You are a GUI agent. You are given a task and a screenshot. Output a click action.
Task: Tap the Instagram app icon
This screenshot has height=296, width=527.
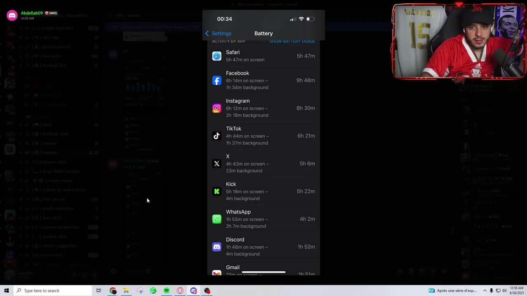coord(217,108)
